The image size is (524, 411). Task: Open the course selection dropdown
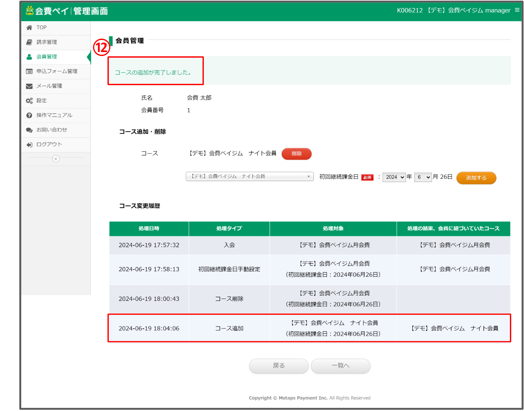249,177
